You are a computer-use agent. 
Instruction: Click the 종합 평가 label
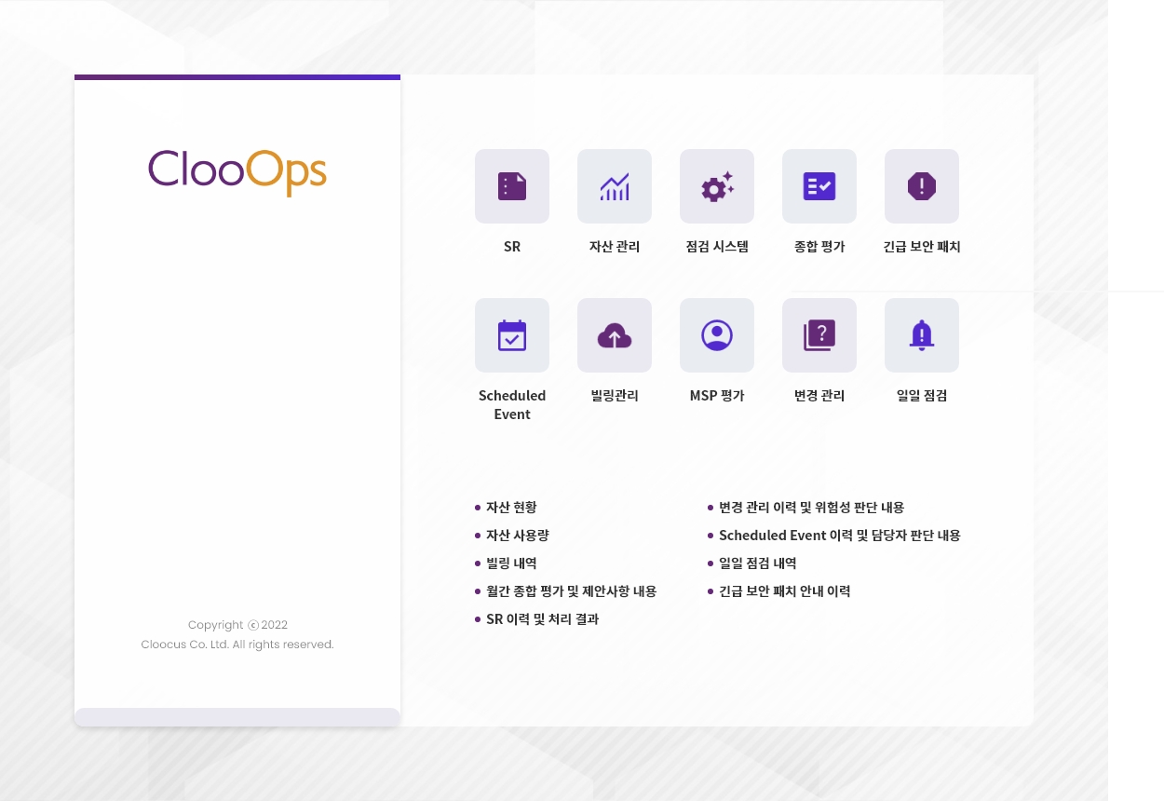coord(819,247)
